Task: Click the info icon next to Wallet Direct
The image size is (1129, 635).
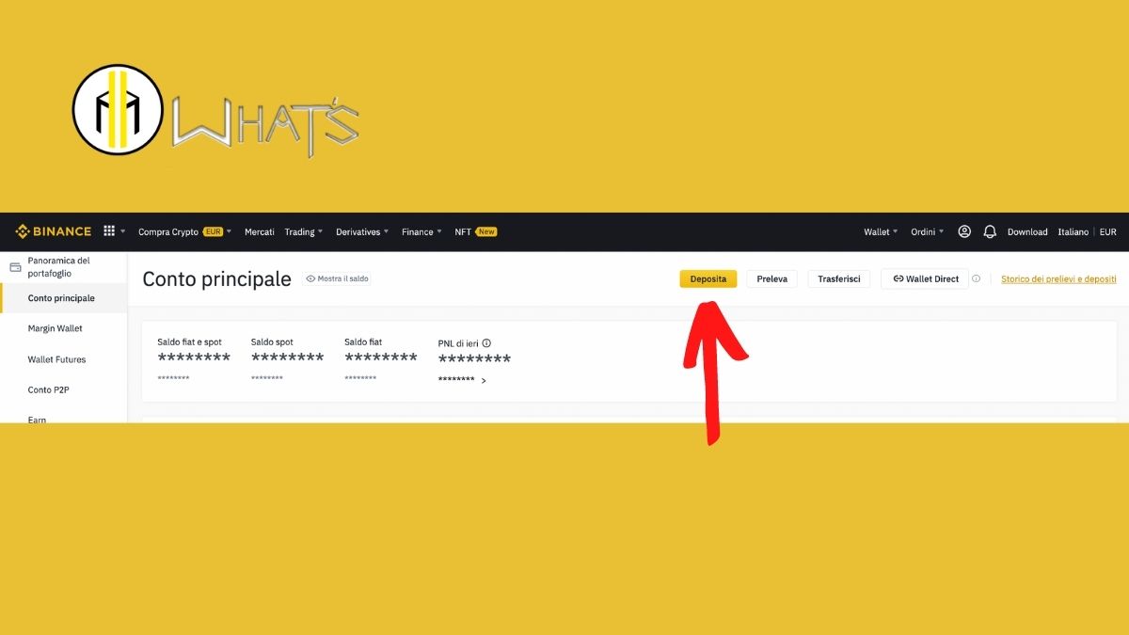Action: 976,278
